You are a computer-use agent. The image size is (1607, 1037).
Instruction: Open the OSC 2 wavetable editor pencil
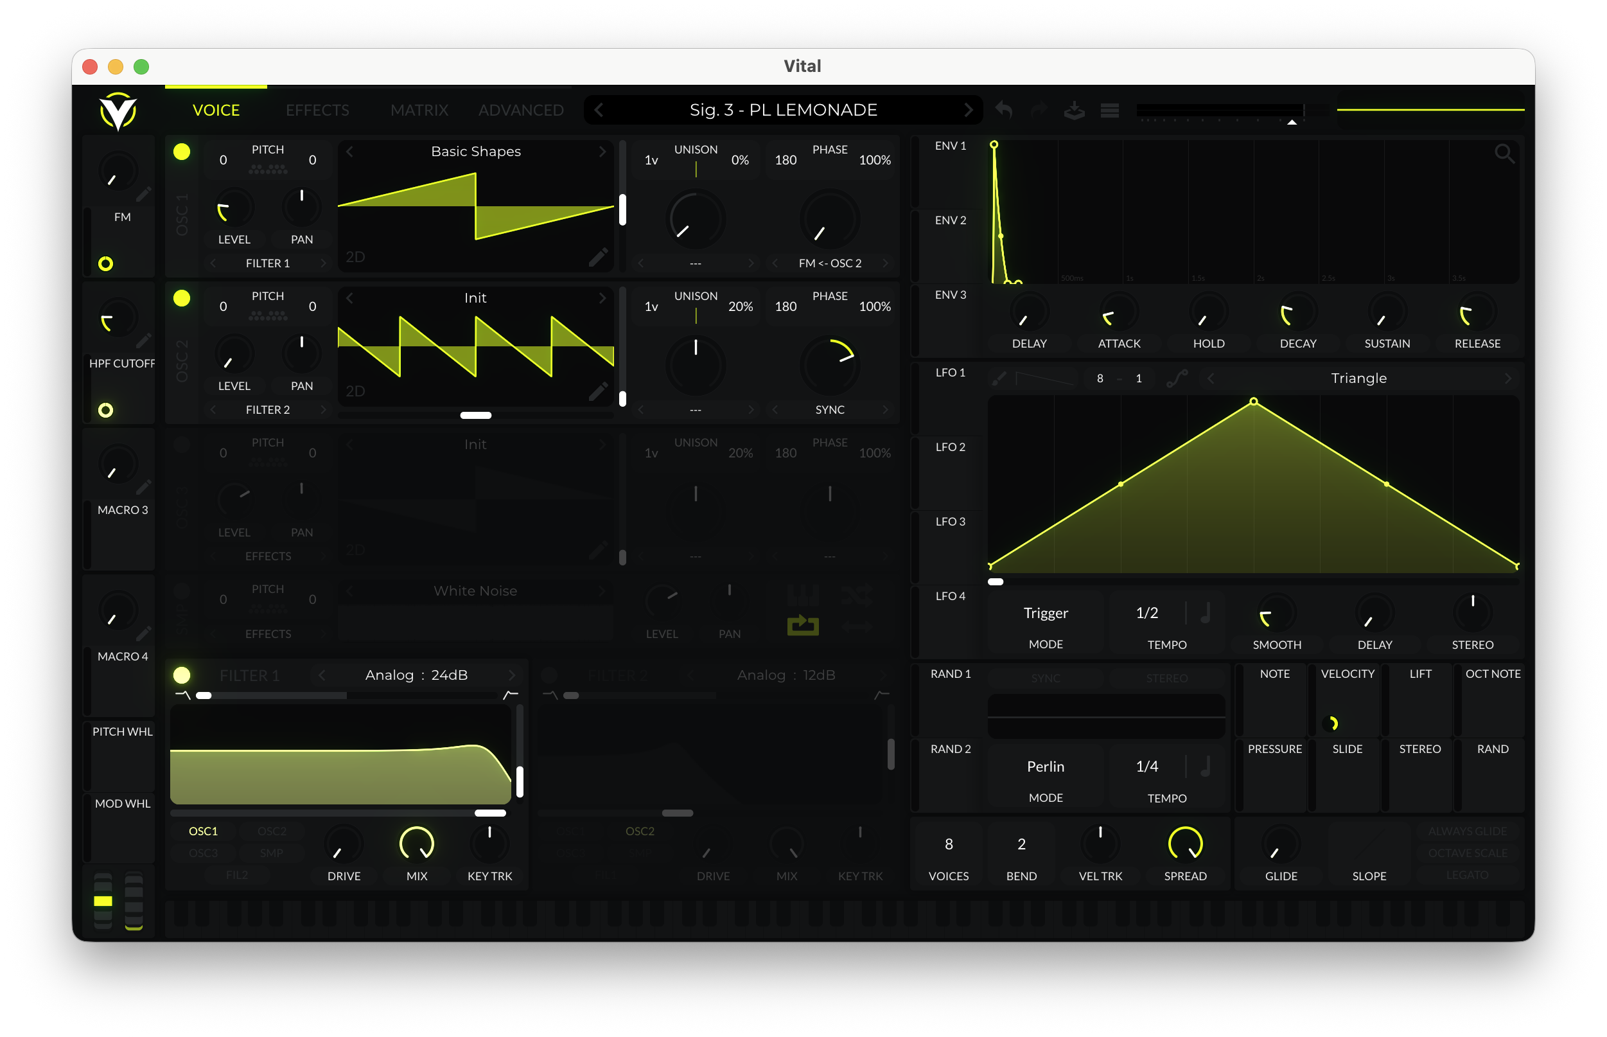pos(598,391)
